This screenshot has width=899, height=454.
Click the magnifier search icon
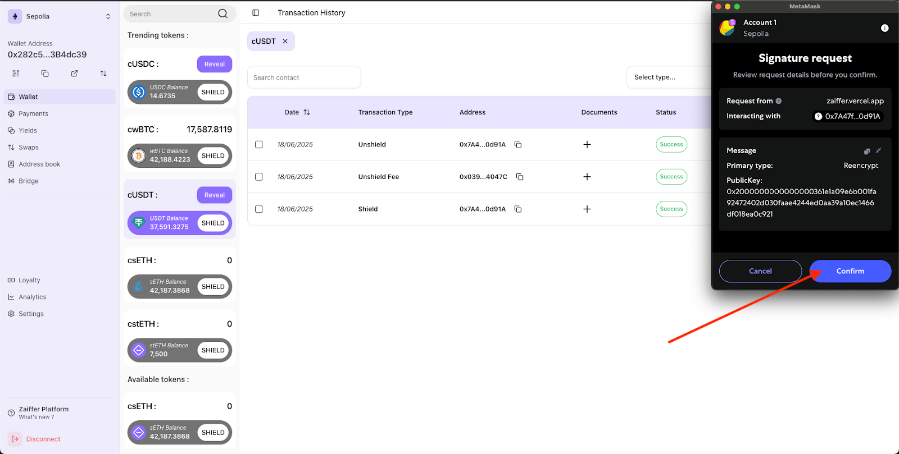[x=223, y=14]
